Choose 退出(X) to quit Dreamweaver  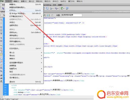pos(24,82)
